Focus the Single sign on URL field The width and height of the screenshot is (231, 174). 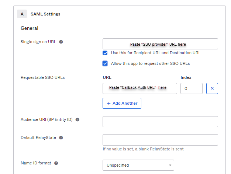click(x=160, y=44)
